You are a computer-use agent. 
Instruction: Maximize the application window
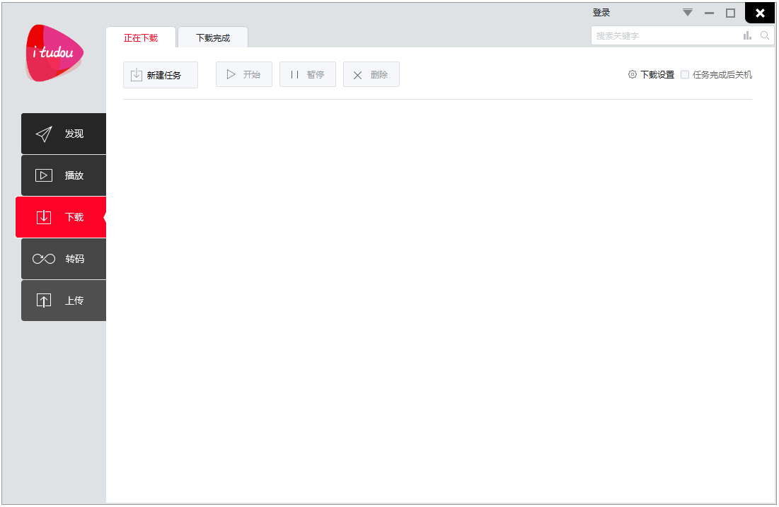tap(730, 13)
